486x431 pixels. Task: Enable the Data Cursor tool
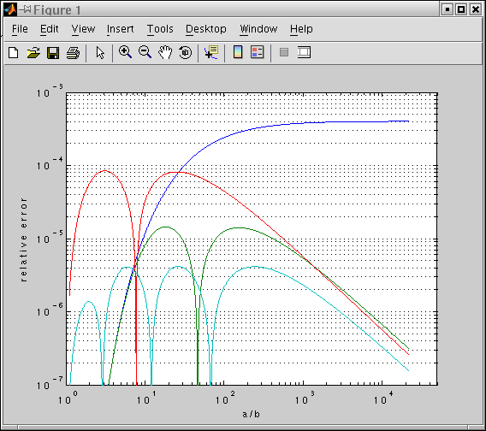[211, 52]
